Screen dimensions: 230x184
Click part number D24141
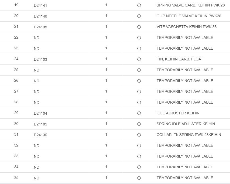click(40, 5)
